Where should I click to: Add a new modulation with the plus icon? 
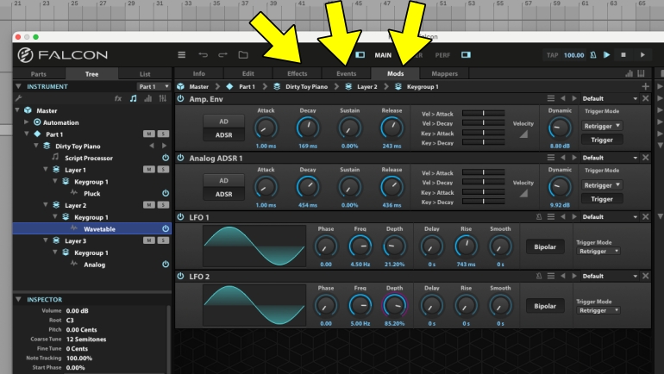(x=645, y=86)
